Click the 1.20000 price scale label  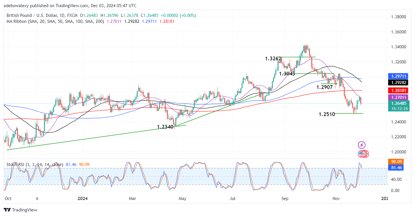[x=399, y=152]
